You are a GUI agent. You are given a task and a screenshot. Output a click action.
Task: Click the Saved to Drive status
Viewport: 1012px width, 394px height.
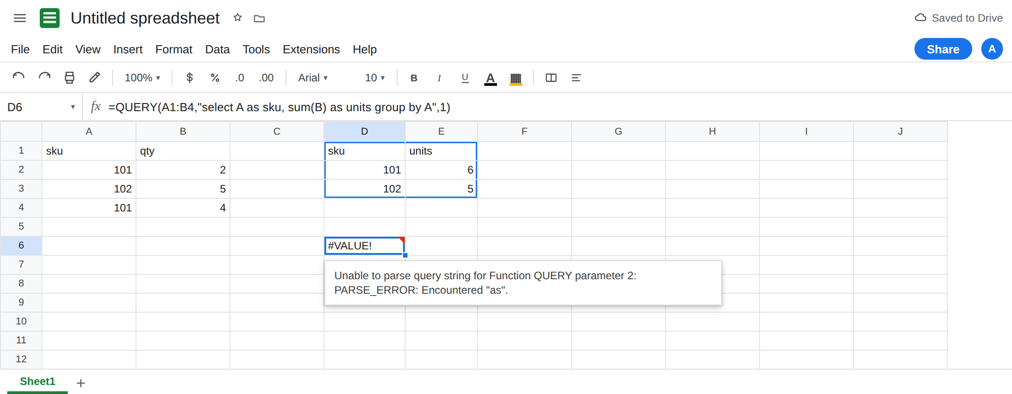[x=959, y=18]
